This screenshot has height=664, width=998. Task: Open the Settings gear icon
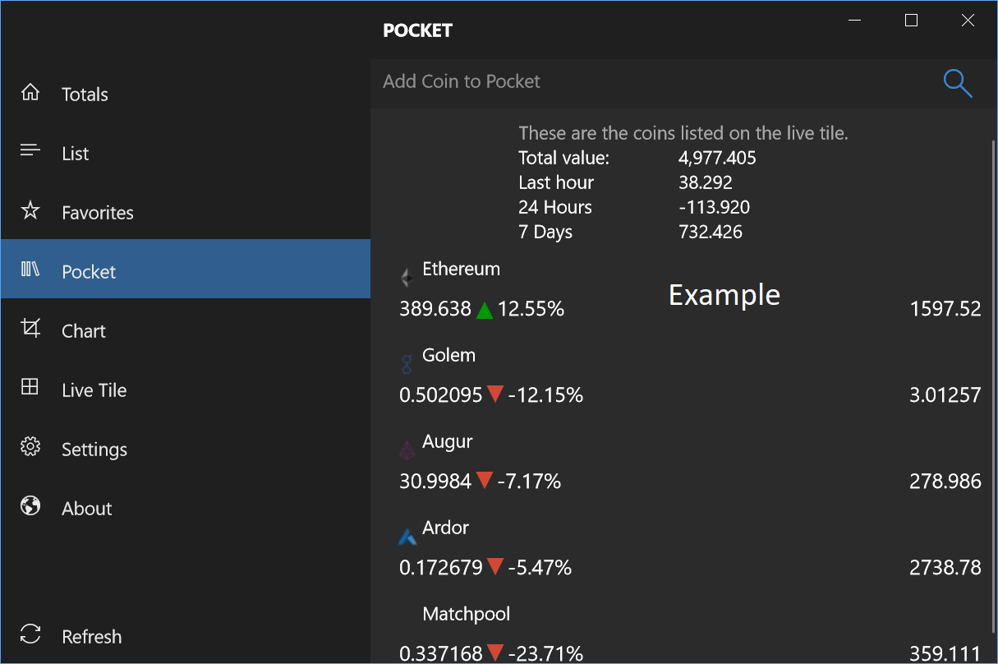click(x=30, y=448)
